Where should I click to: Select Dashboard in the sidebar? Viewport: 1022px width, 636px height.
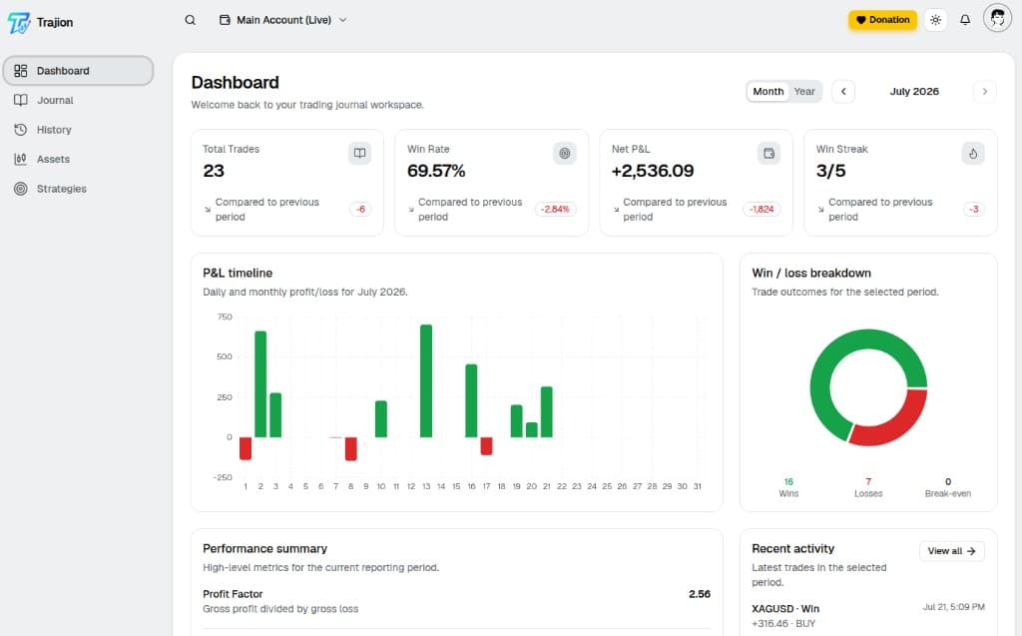78,71
